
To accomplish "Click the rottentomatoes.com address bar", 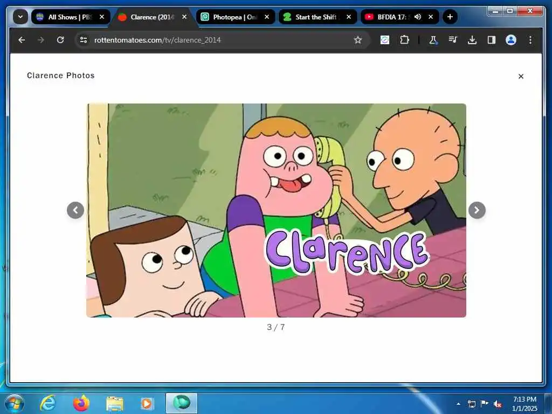I will (222, 40).
